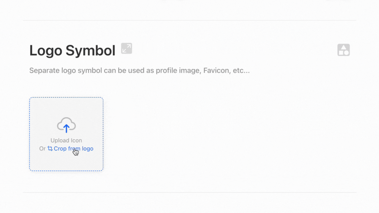Click the Separate logo symbol description text

tap(139, 71)
